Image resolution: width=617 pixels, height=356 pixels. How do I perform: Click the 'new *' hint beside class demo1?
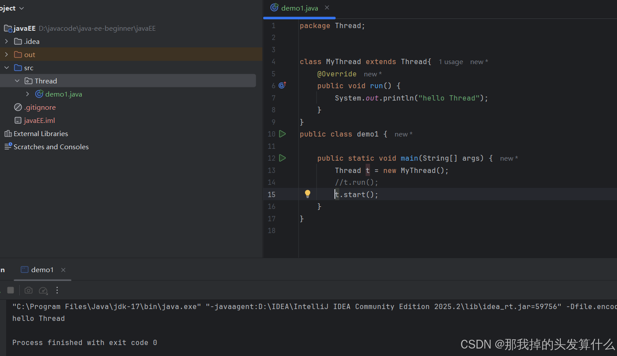coord(403,134)
